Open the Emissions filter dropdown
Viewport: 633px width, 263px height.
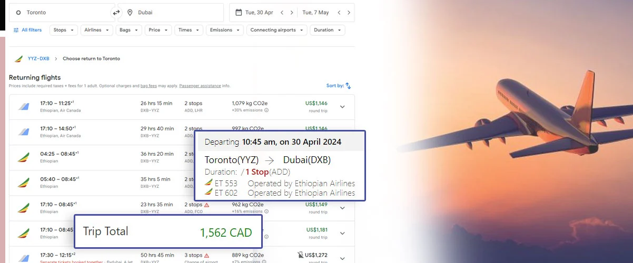225,30
